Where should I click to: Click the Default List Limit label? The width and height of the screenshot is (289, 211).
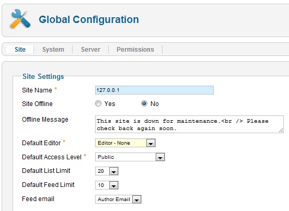click(x=46, y=171)
